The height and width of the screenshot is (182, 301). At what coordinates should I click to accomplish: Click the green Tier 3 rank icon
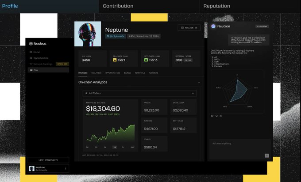(146, 60)
